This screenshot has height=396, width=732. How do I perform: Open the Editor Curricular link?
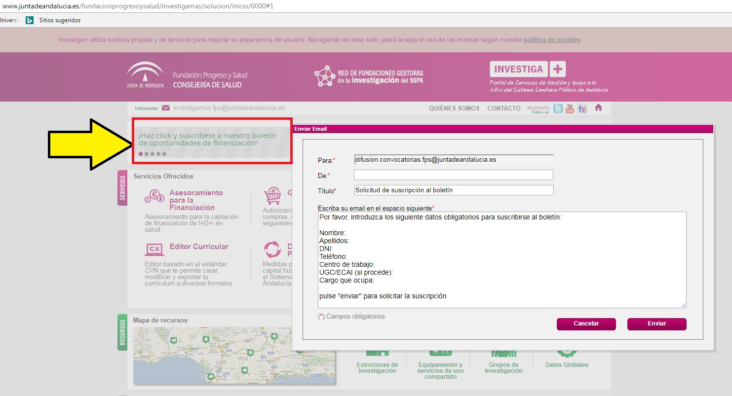pyautogui.click(x=199, y=247)
